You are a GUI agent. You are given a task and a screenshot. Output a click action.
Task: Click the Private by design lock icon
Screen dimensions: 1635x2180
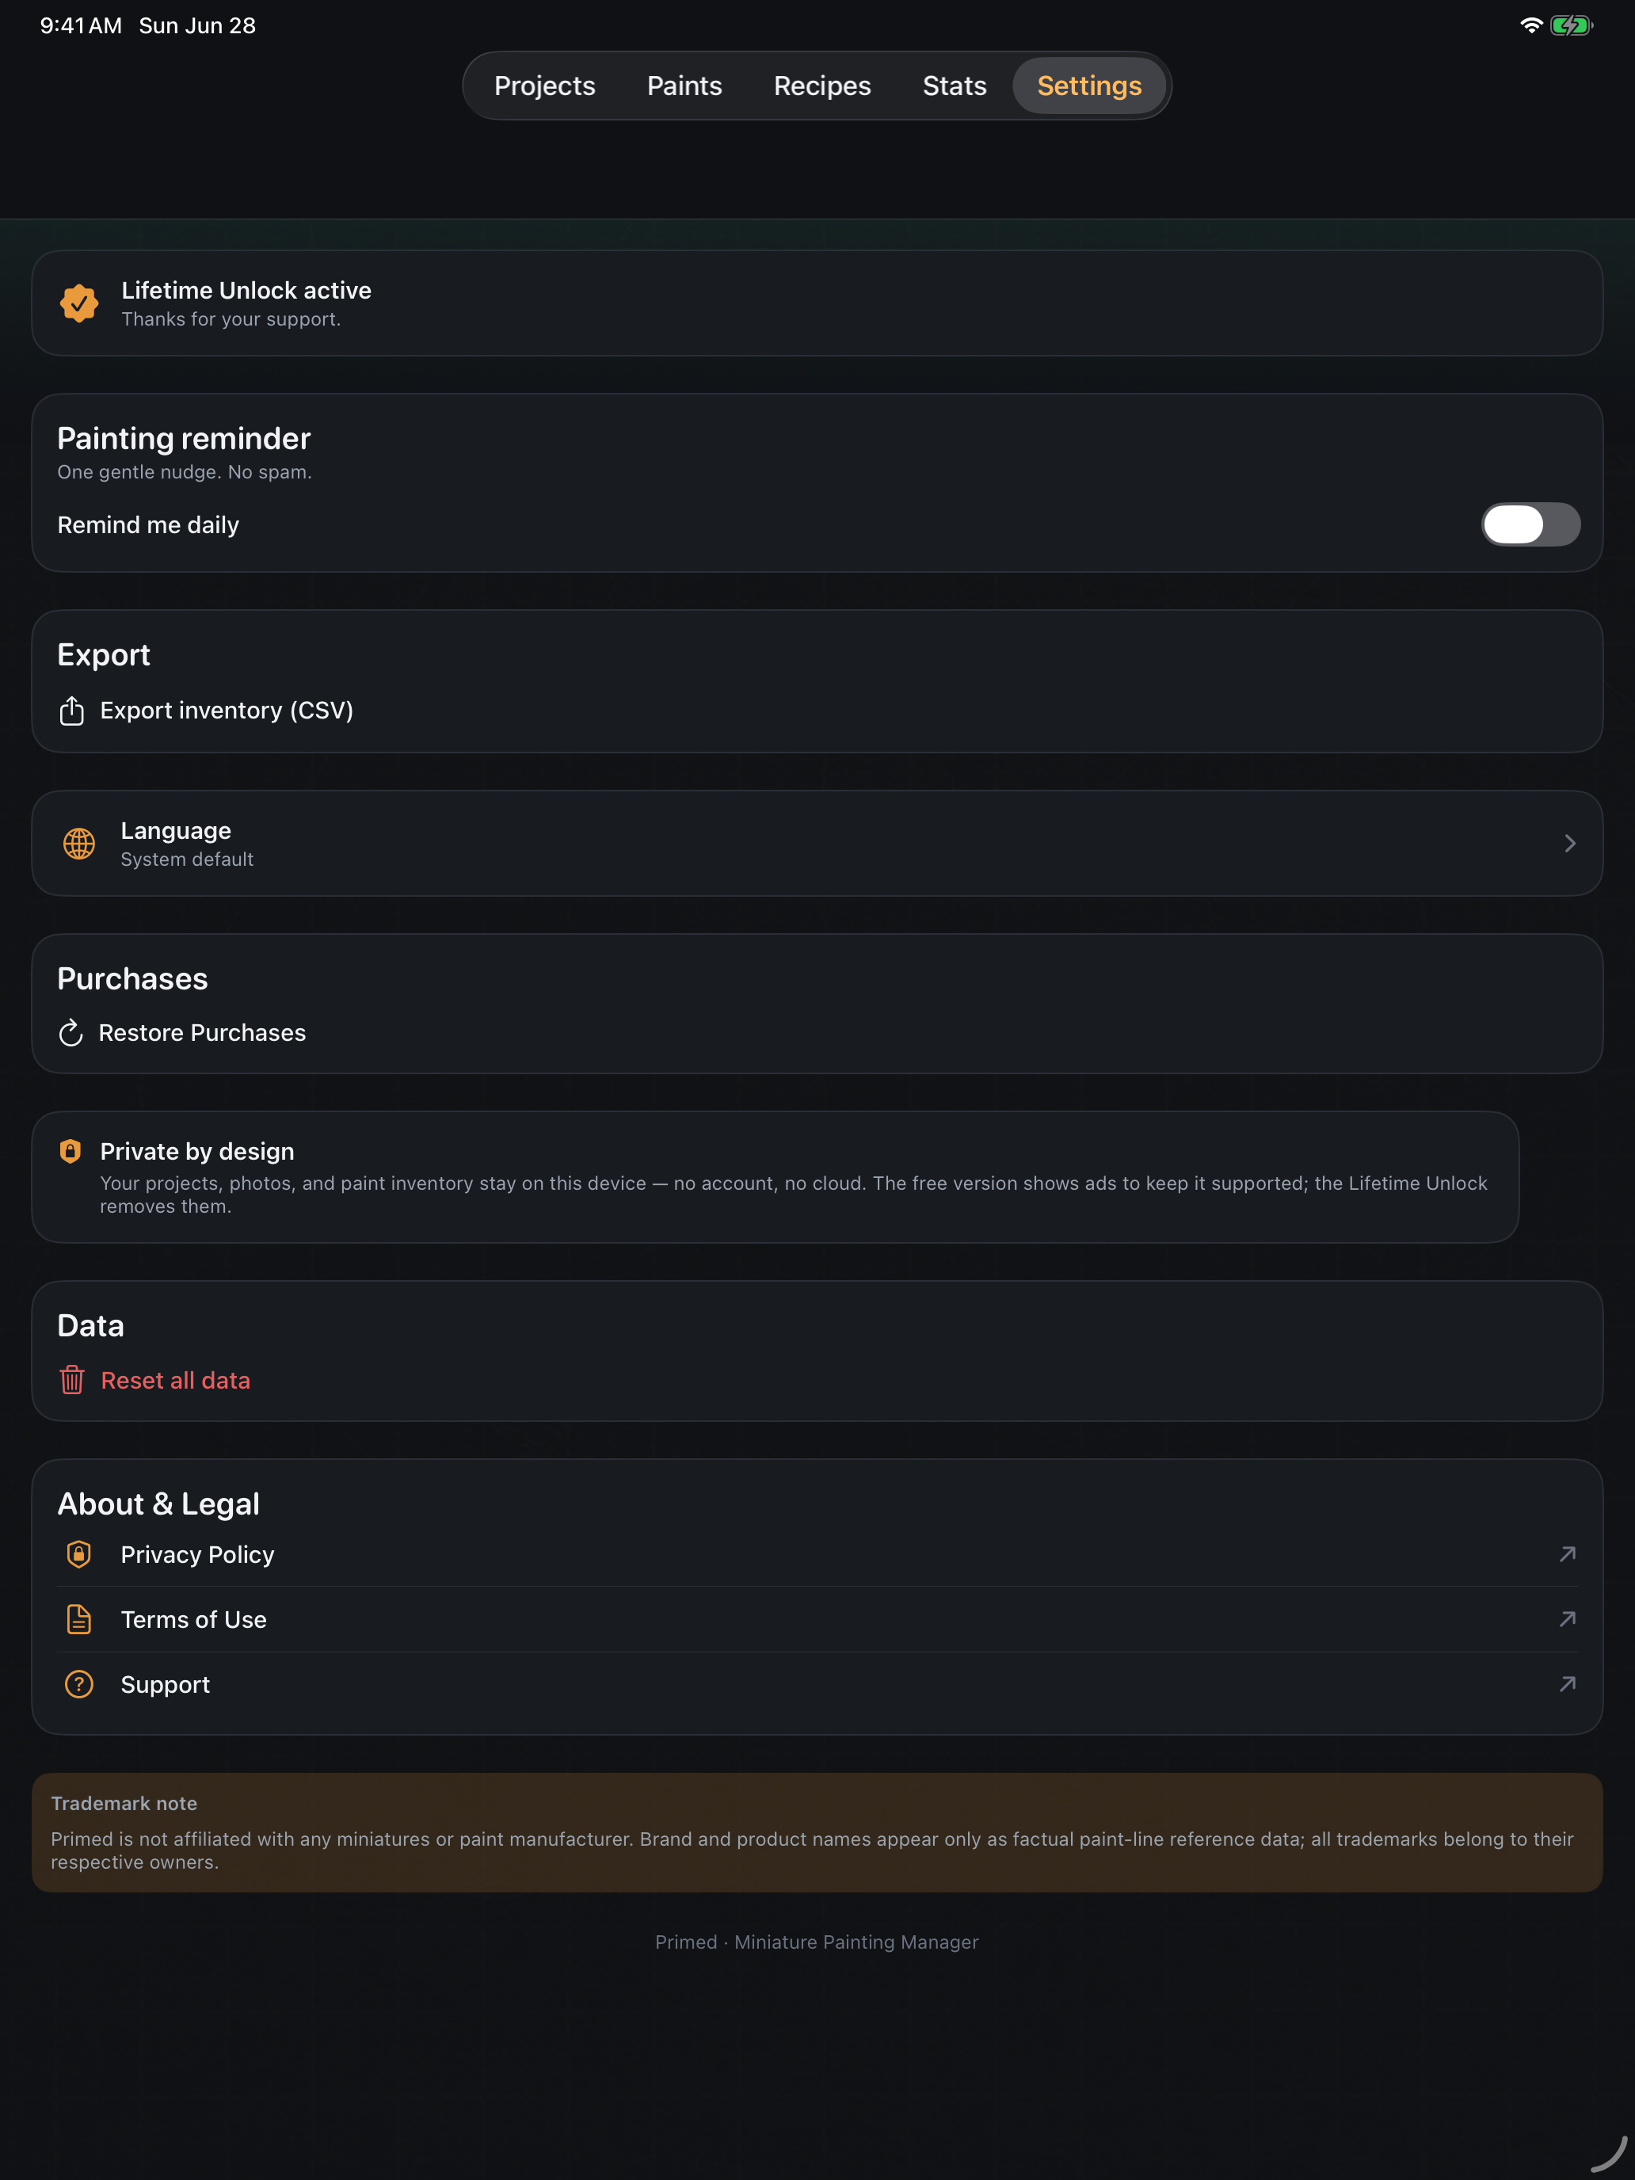click(70, 1151)
